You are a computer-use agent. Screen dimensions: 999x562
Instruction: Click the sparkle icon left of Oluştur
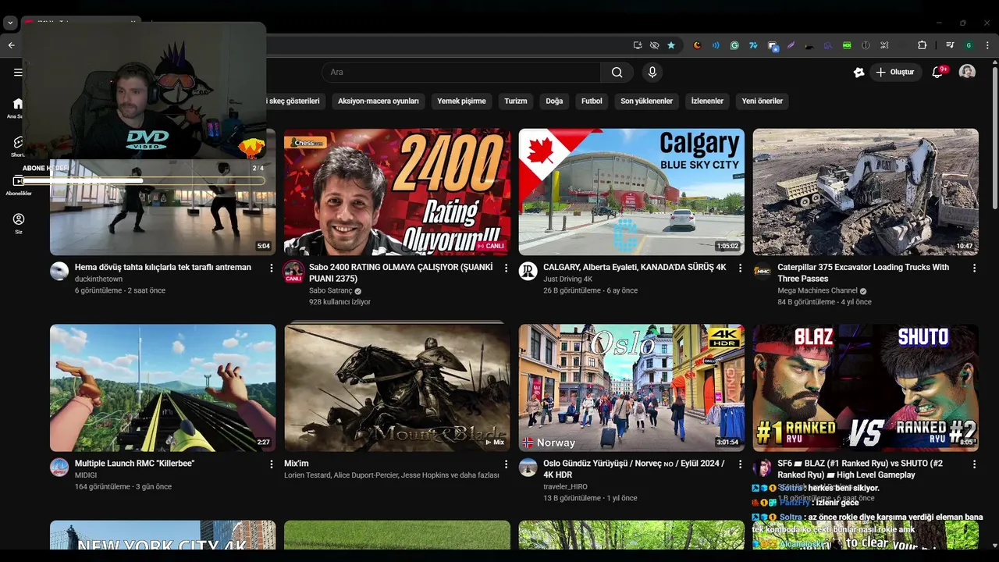pos(859,73)
